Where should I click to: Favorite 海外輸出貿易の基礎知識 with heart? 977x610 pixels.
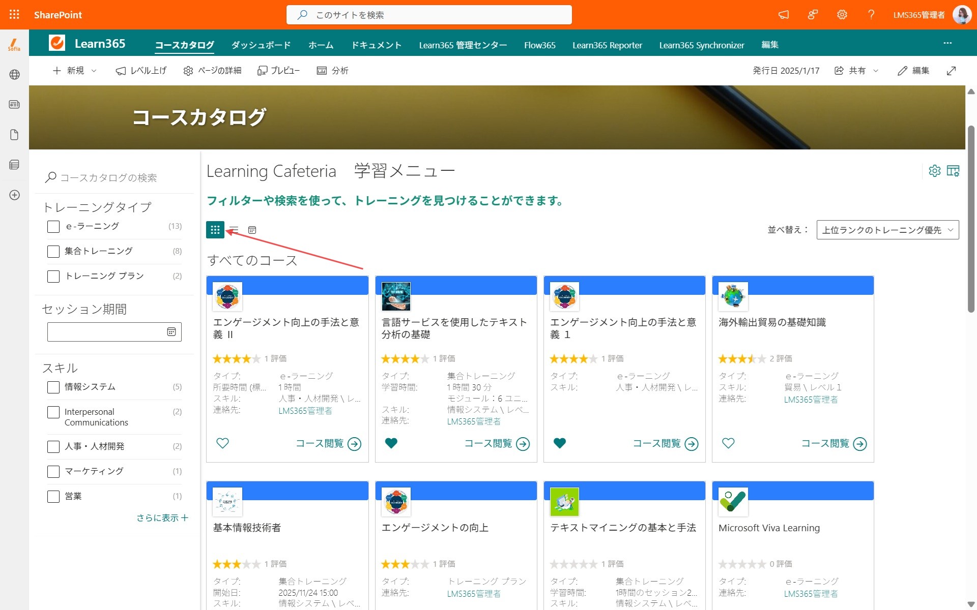(x=728, y=443)
